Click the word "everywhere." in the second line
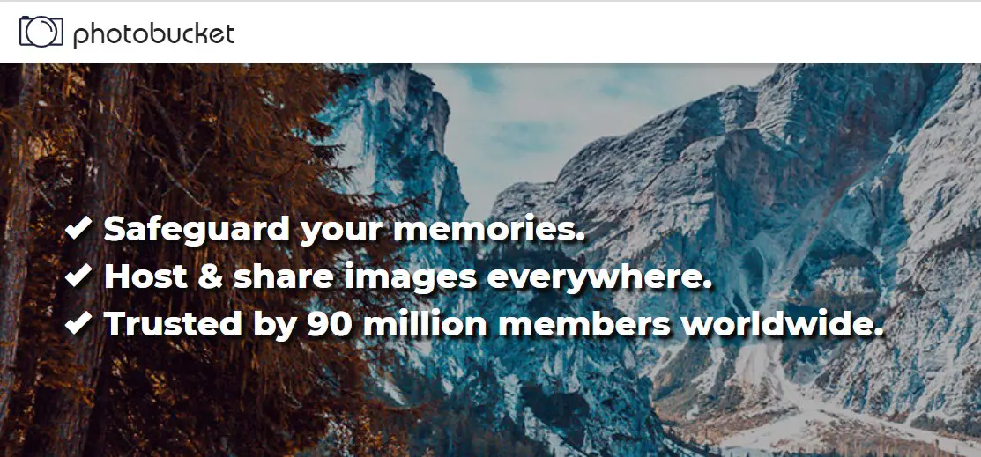The image size is (981, 457). [x=599, y=278]
